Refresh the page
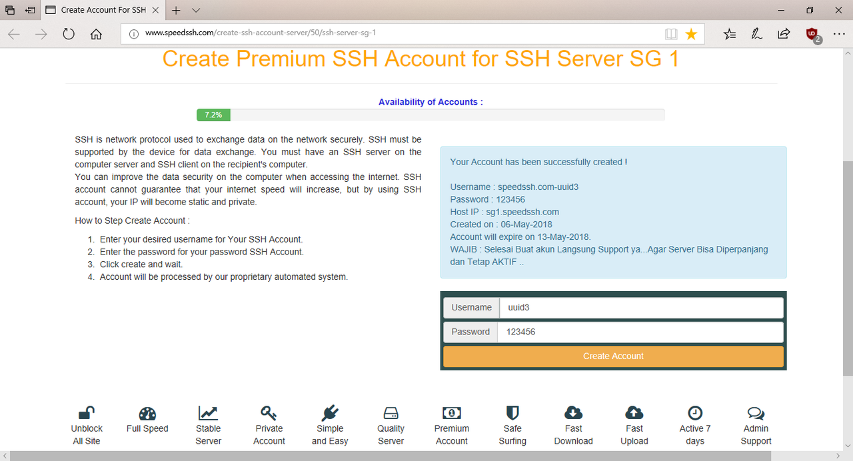 (x=69, y=35)
